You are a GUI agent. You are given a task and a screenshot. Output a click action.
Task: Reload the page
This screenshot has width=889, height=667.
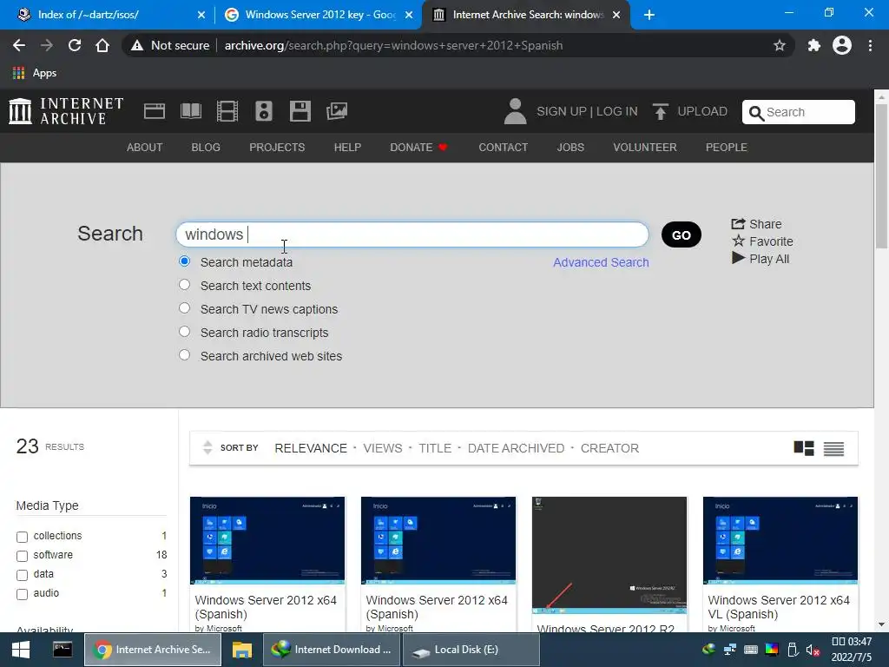[x=75, y=45]
